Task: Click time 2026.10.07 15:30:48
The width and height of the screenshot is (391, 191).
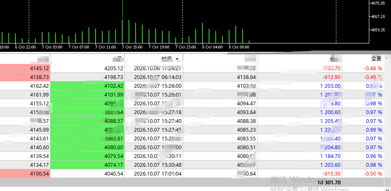Action: tap(158, 165)
